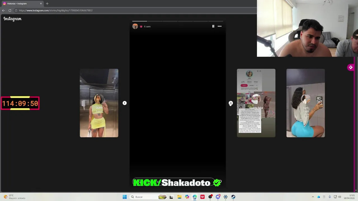Open a new browser tab
The height and width of the screenshot is (201, 358).
[x=47, y=4]
